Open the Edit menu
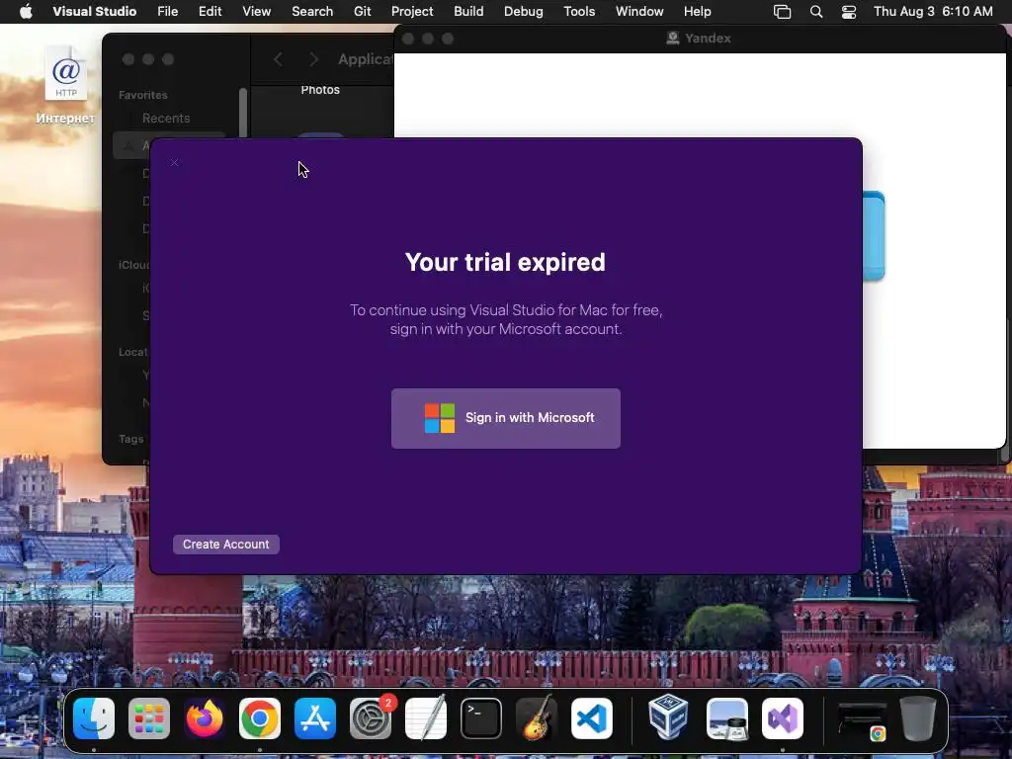The width and height of the screenshot is (1012, 759). (210, 11)
